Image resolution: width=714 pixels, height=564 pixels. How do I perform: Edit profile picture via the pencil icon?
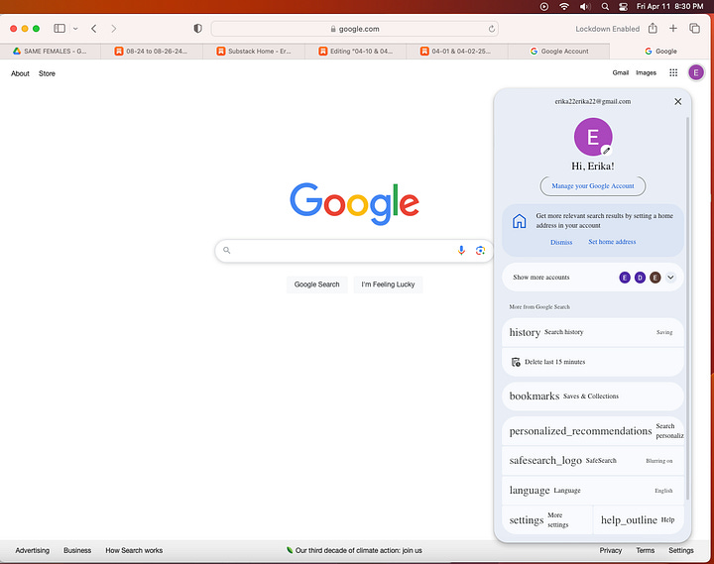606,151
